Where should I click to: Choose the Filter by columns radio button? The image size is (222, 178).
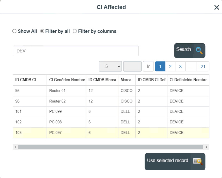75,31
